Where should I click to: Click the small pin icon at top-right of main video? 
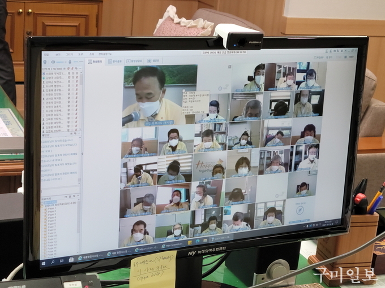230,67
